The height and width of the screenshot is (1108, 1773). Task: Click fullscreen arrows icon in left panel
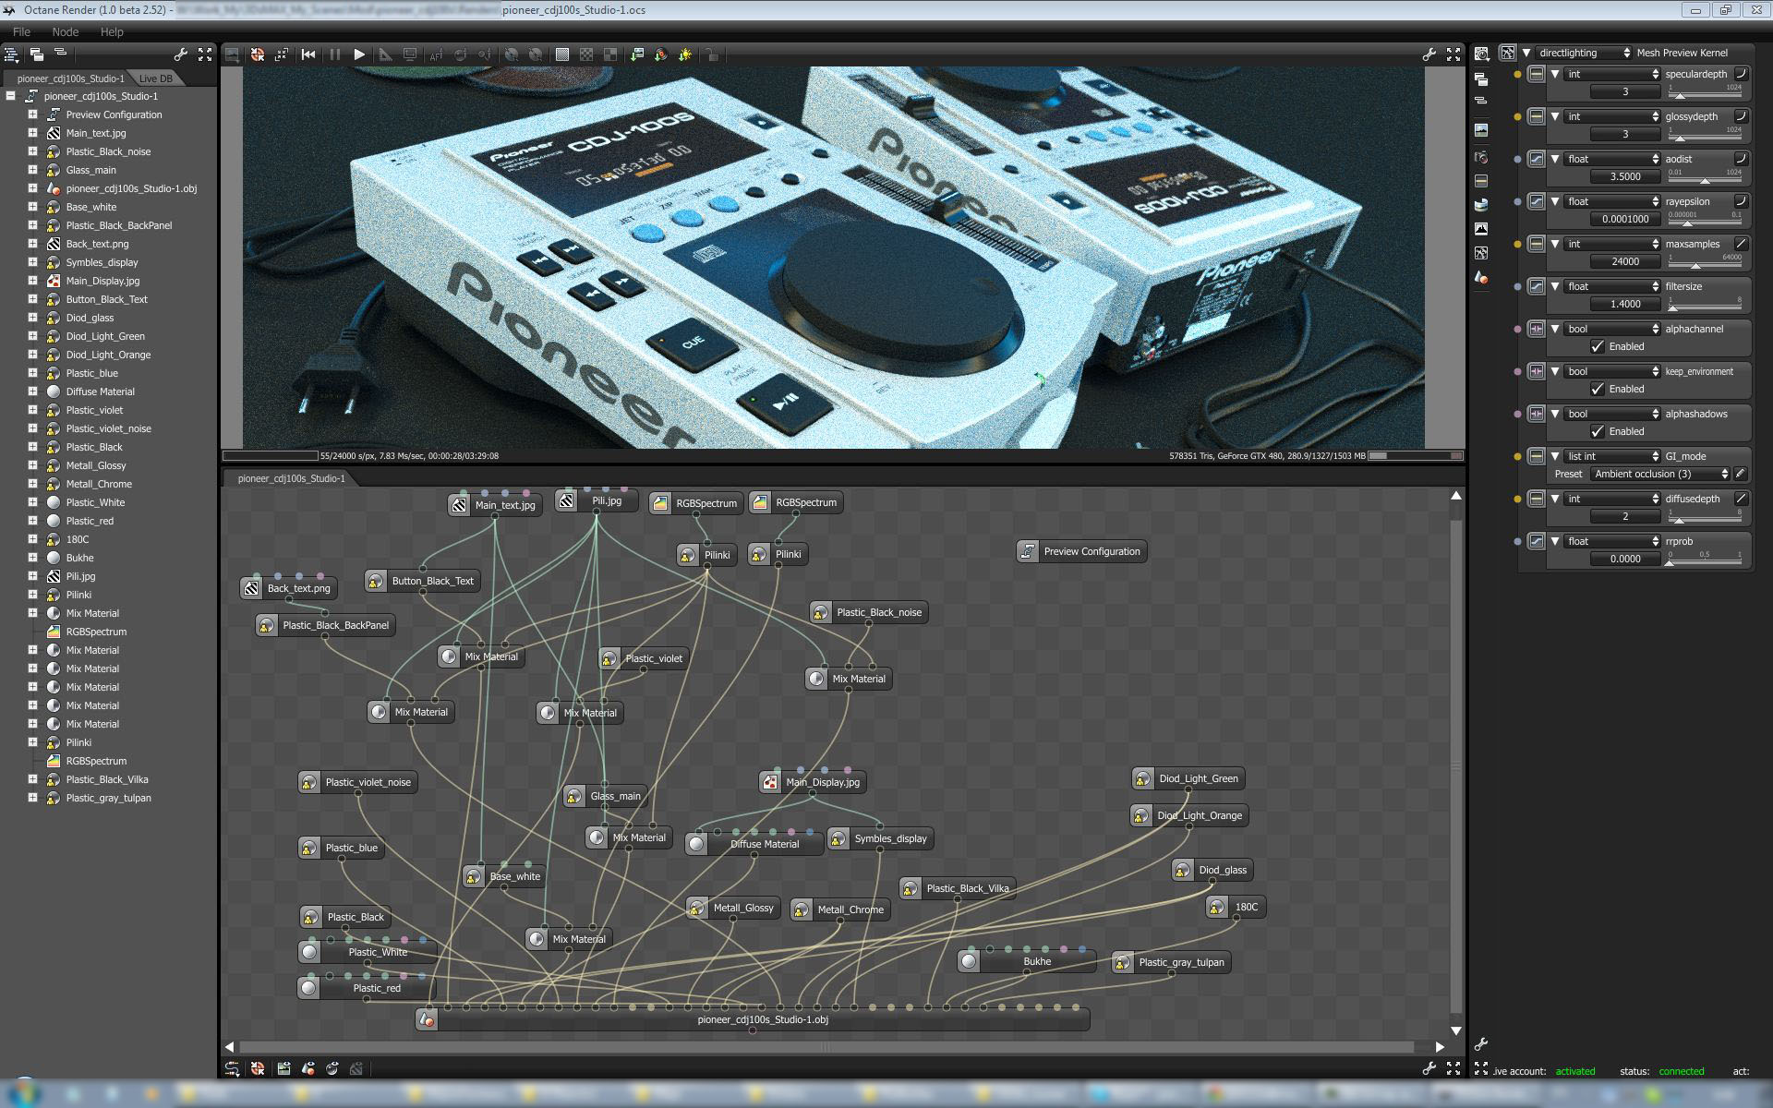click(x=205, y=54)
